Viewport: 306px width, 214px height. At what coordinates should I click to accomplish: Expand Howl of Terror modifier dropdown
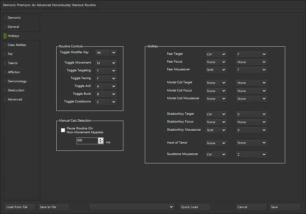coord(216,143)
